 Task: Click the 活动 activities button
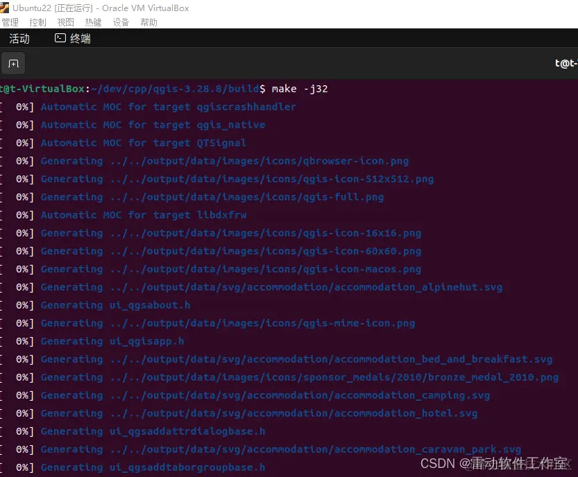19,38
